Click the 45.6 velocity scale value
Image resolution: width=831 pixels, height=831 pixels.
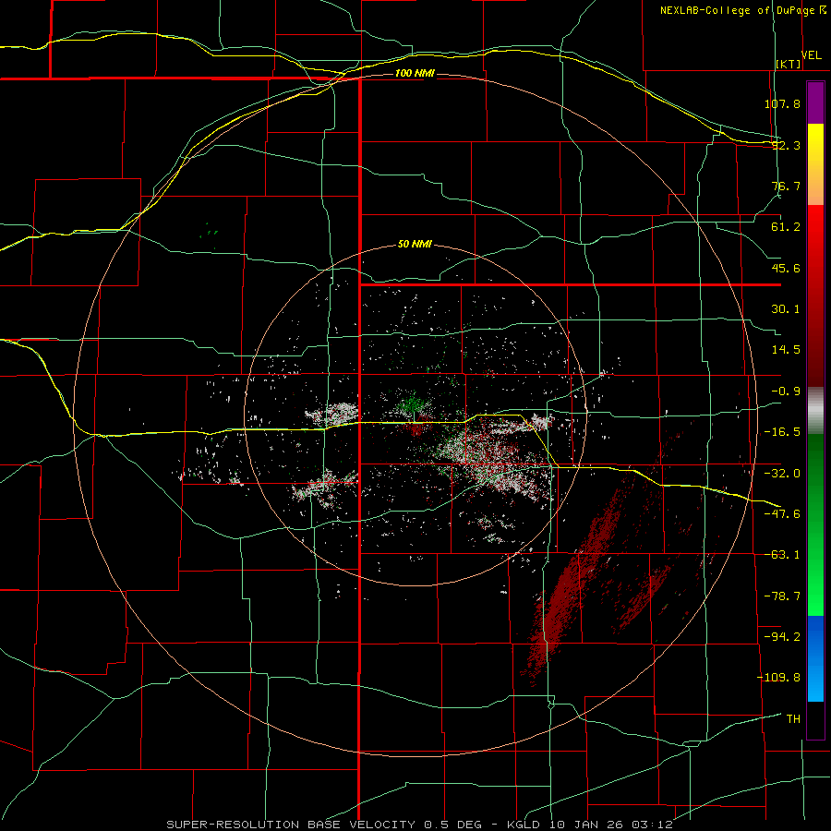coord(786,268)
